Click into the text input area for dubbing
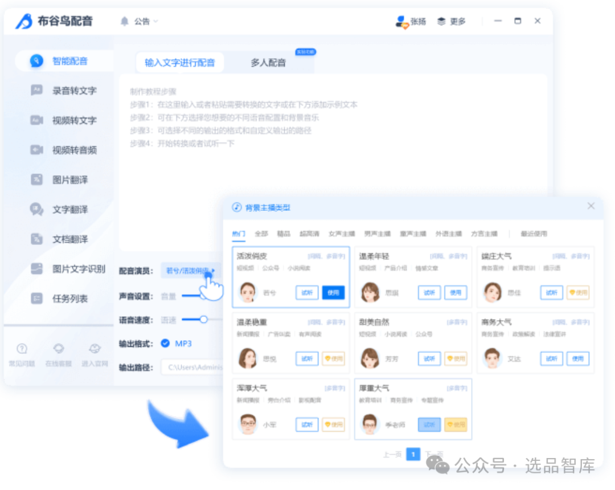 [333, 162]
